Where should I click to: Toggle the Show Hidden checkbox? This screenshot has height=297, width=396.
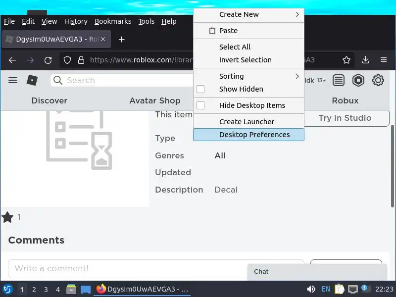coord(200,89)
